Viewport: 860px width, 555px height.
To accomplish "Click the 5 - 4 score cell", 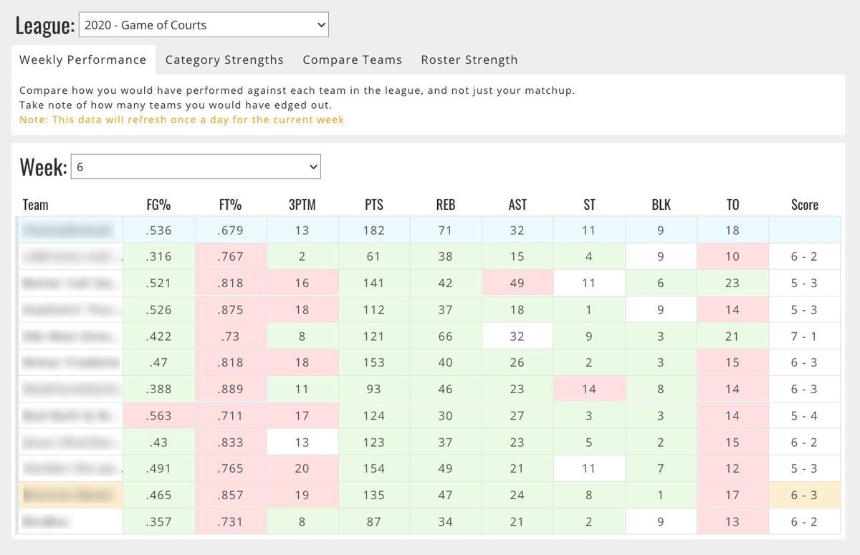I will [x=804, y=415].
